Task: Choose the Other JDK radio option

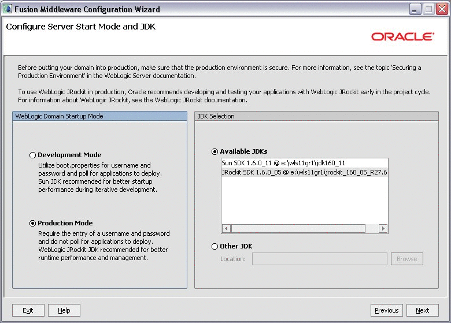Action: pyautogui.click(x=215, y=247)
